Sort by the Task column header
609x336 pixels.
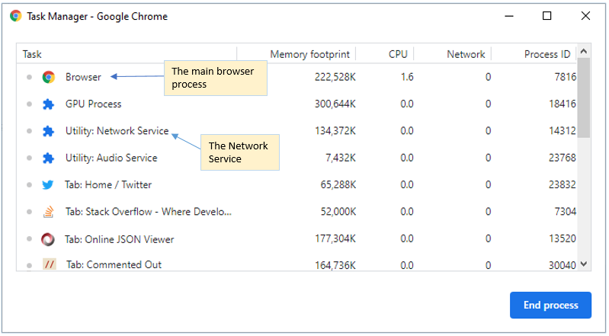[x=127, y=54]
